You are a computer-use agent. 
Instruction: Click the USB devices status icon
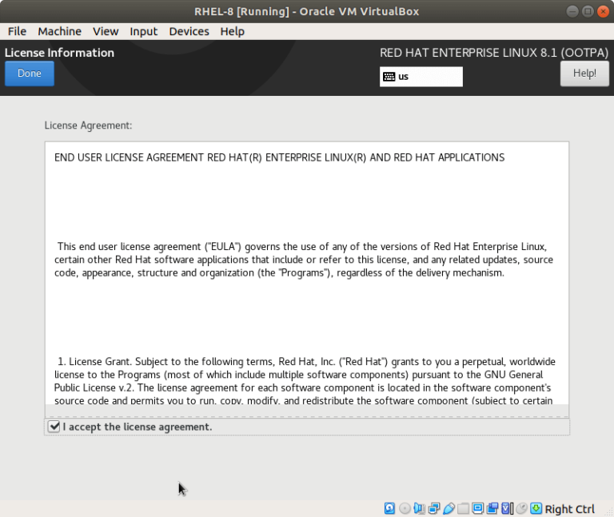coord(449,508)
